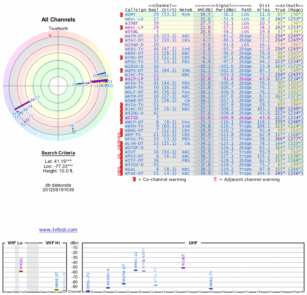Select the WHVL-LD callsign in the table
Image resolution: width=307 pixels, height=295 pixels.
click(134, 18)
